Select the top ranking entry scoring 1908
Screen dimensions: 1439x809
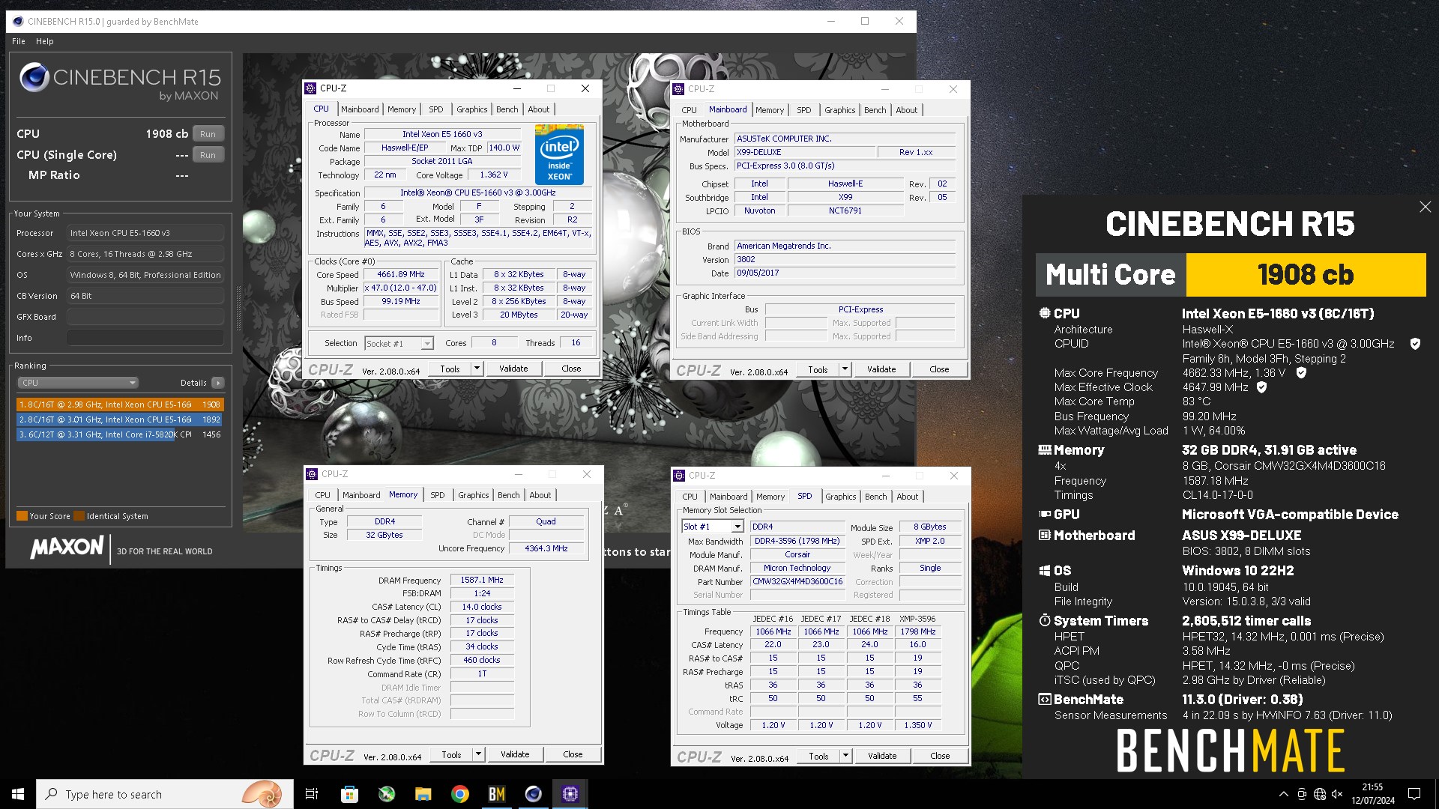120,404
